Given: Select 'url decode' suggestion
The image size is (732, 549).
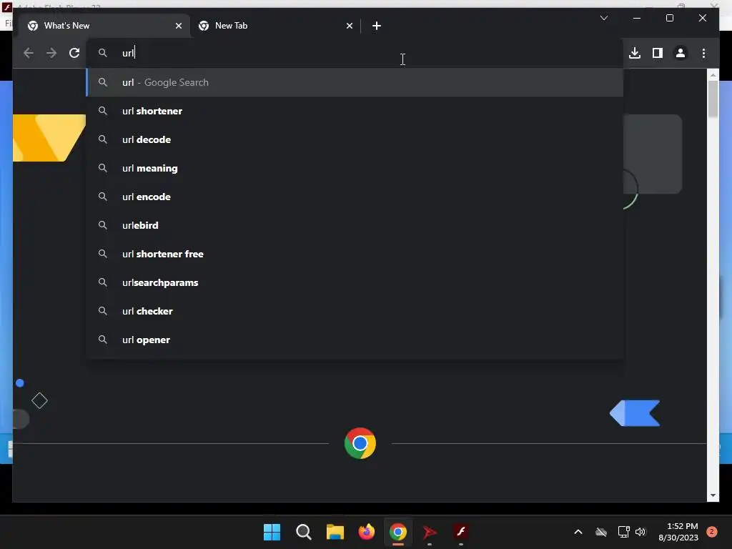Looking at the screenshot, I should [x=355, y=139].
